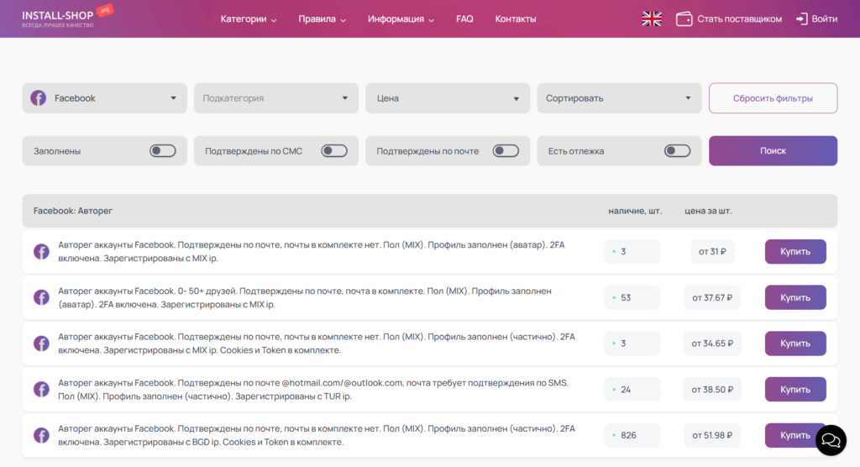Screen dimensions: 860x467
Task: Click the login arrow icon beside Войти
Action: [x=802, y=18]
